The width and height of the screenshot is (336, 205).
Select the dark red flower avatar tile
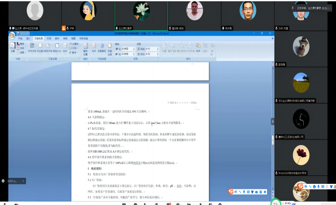click(301, 158)
